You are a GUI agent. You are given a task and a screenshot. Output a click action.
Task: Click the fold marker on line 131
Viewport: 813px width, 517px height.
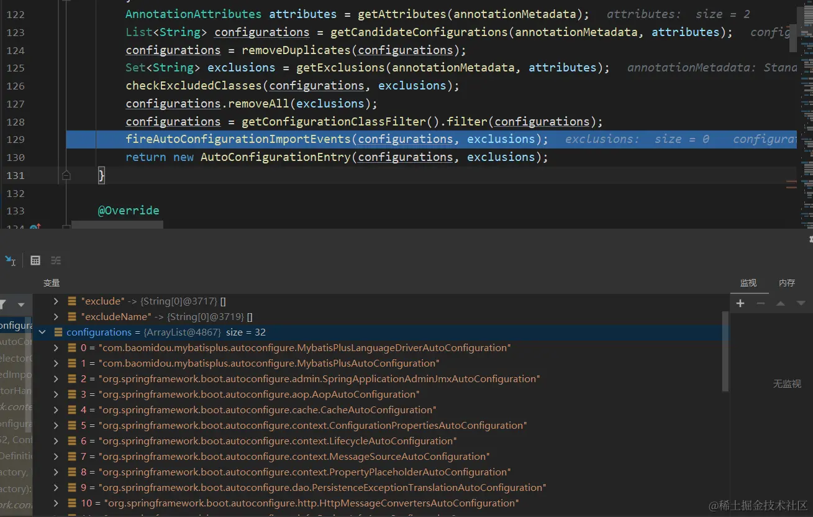click(66, 176)
